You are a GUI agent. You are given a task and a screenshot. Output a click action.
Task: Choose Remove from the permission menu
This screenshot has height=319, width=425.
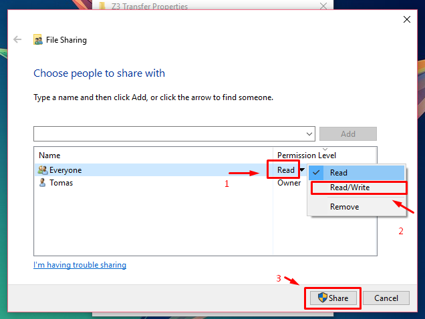click(356, 207)
